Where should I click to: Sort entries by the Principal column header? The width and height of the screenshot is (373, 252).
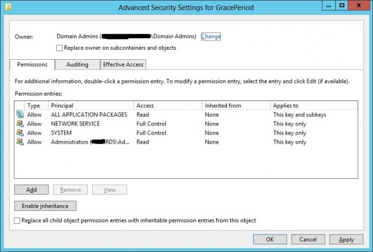(91, 106)
